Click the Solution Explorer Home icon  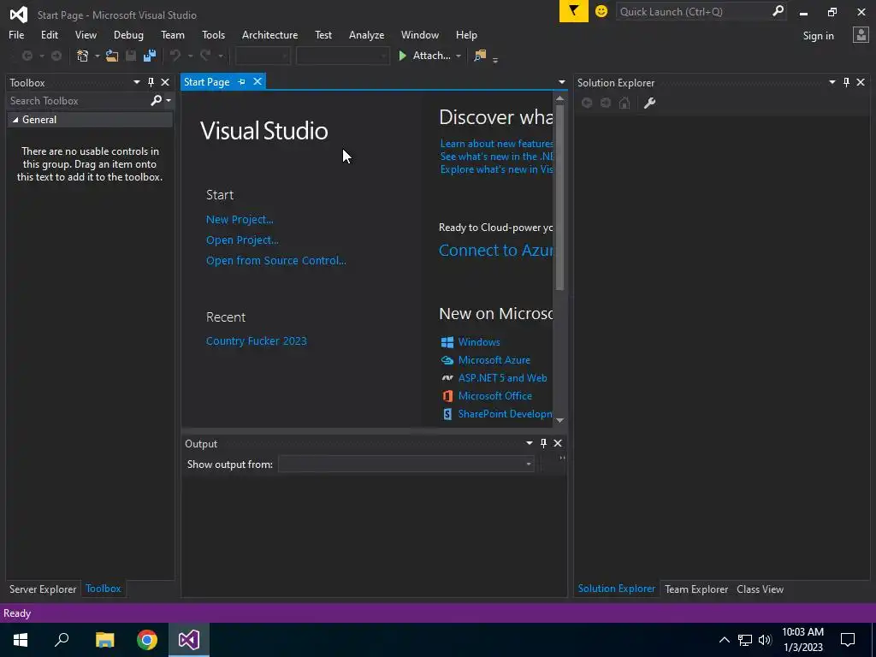624,103
